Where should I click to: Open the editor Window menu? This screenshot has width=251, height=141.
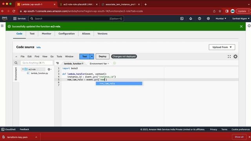pyautogui.click(x=69, y=56)
